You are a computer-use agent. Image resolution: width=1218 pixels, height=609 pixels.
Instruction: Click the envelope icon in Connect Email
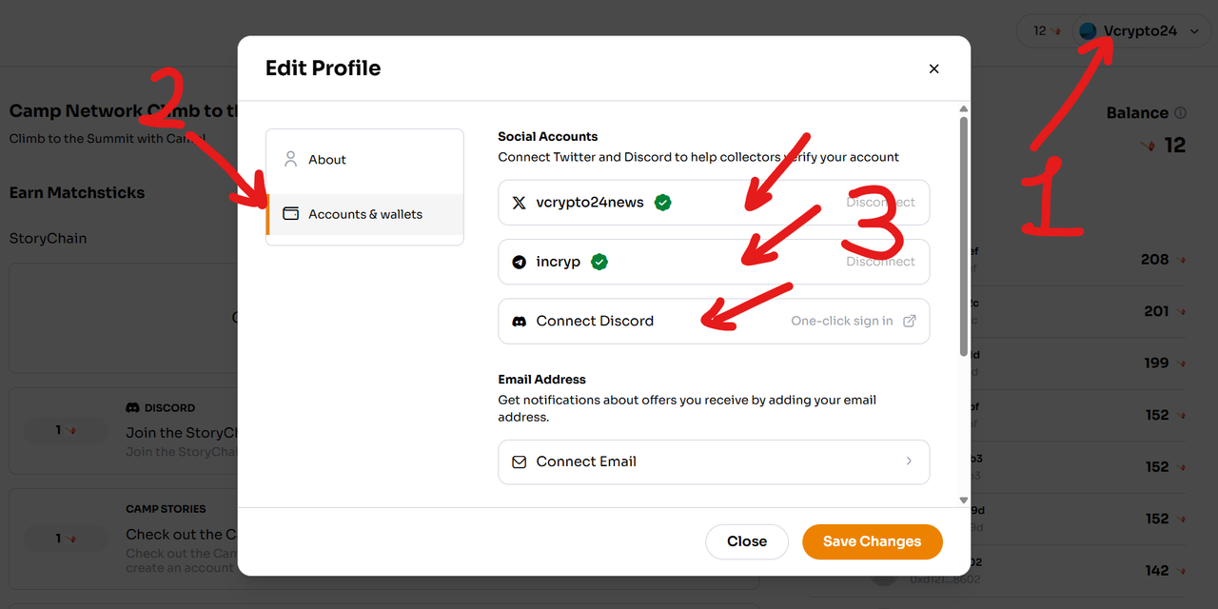tap(519, 462)
